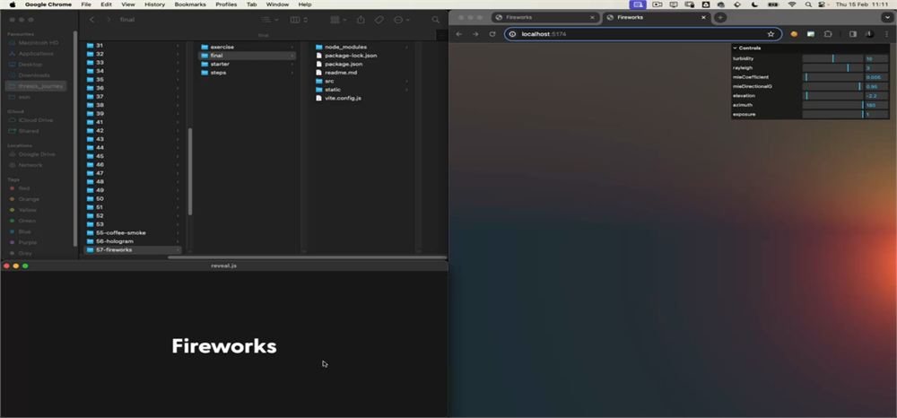Select Google Drive in sidebar

[37, 154]
